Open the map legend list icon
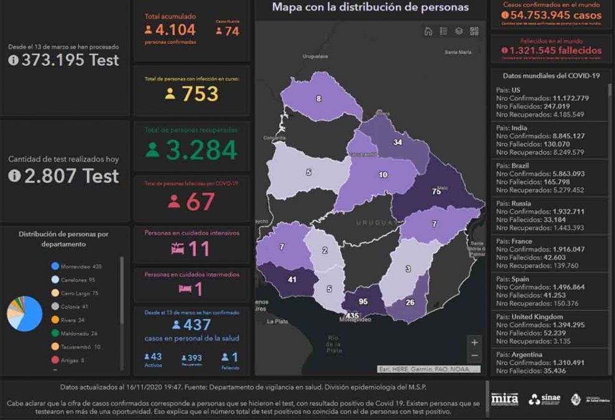The width and height of the screenshot is (615, 420). [443, 31]
